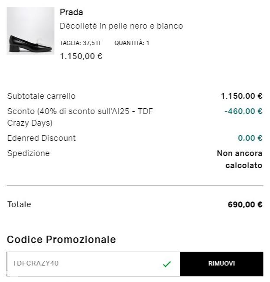Select the Edenred Discount label
The width and height of the screenshot is (270, 282).
(41, 138)
